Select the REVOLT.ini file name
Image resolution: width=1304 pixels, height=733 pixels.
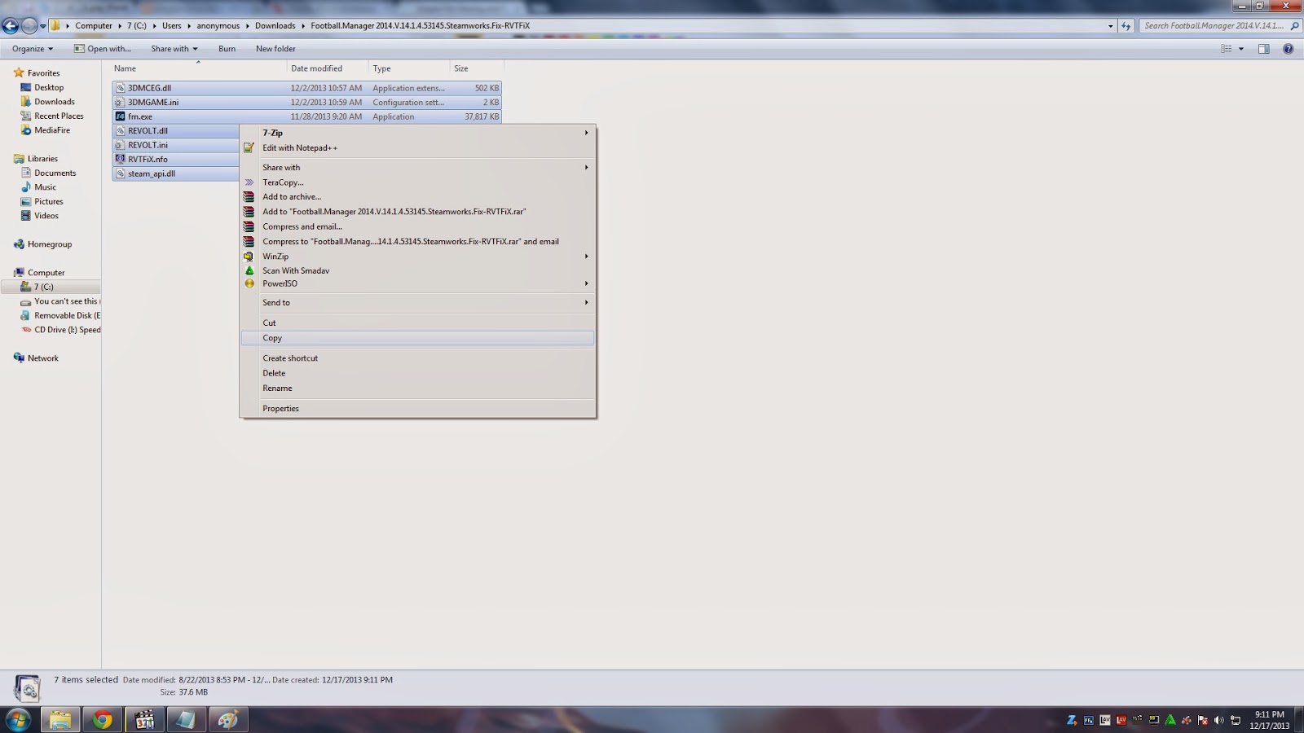click(x=148, y=145)
